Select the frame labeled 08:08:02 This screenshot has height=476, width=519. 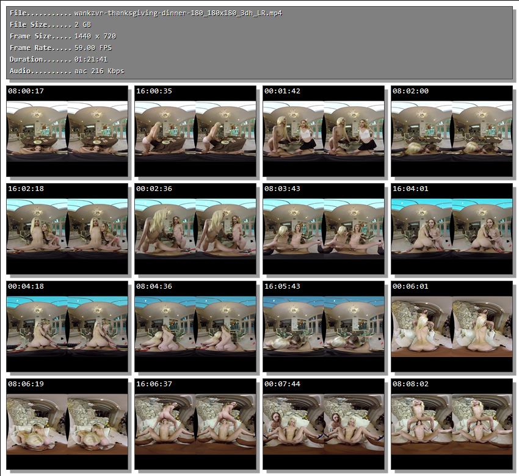452,424
